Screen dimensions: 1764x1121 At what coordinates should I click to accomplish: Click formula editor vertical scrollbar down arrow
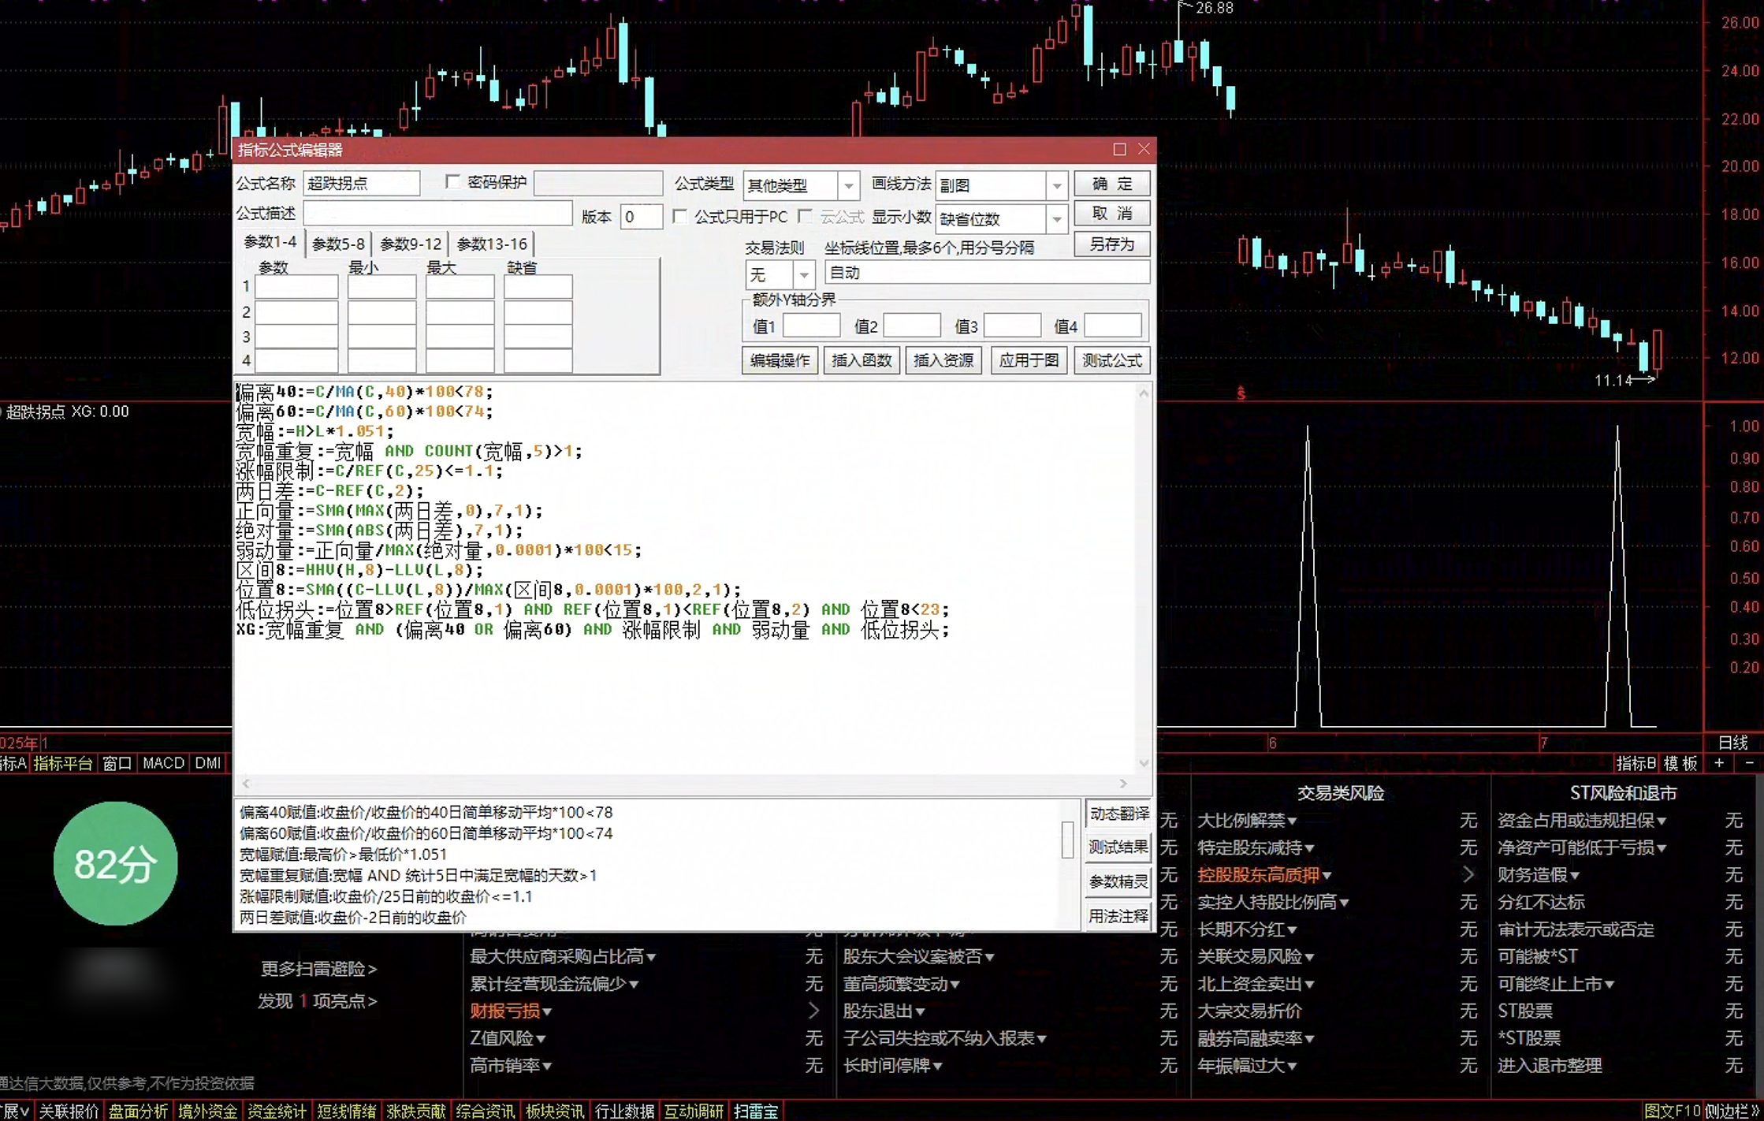[1144, 762]
